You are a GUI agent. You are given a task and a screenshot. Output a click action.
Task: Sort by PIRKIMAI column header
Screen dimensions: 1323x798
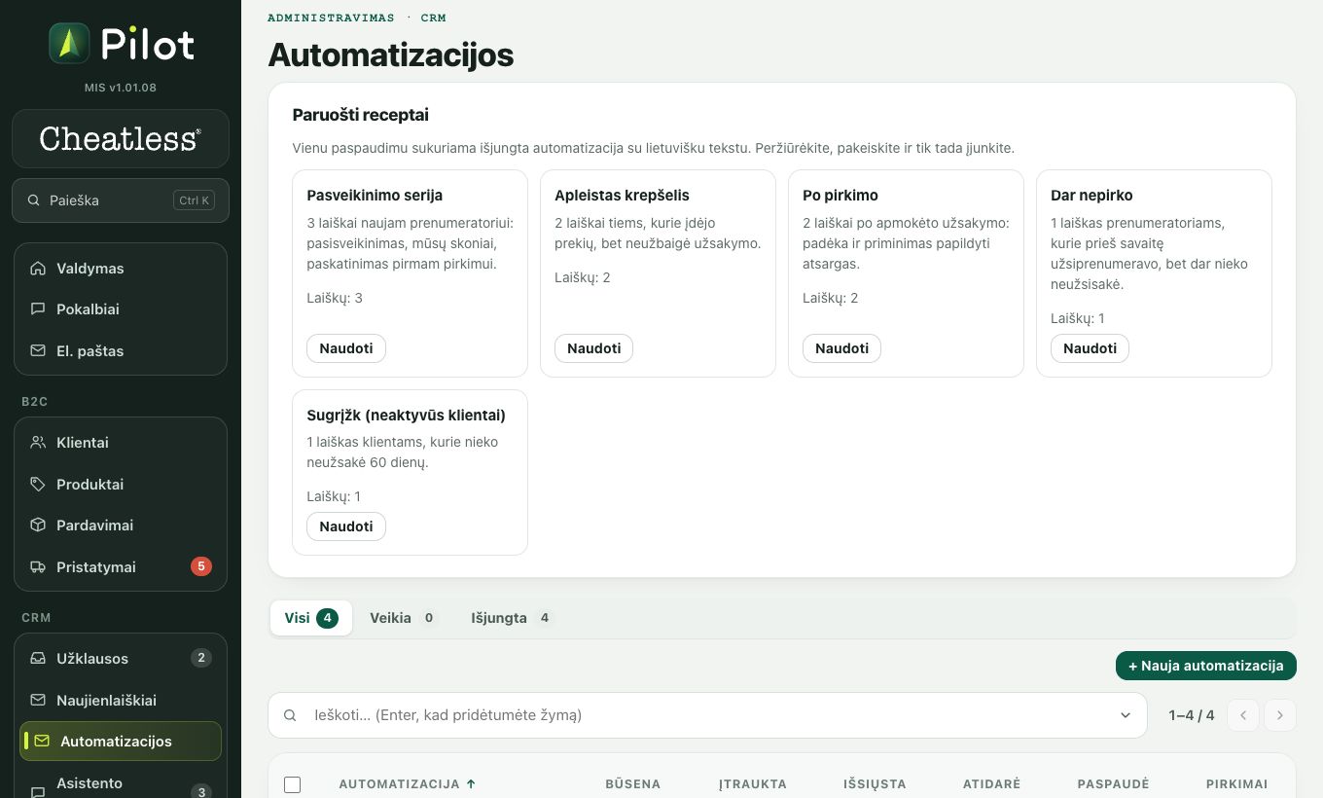coord(1236,783)
